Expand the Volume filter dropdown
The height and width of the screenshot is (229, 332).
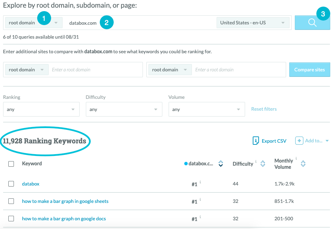tap(207, 109)
